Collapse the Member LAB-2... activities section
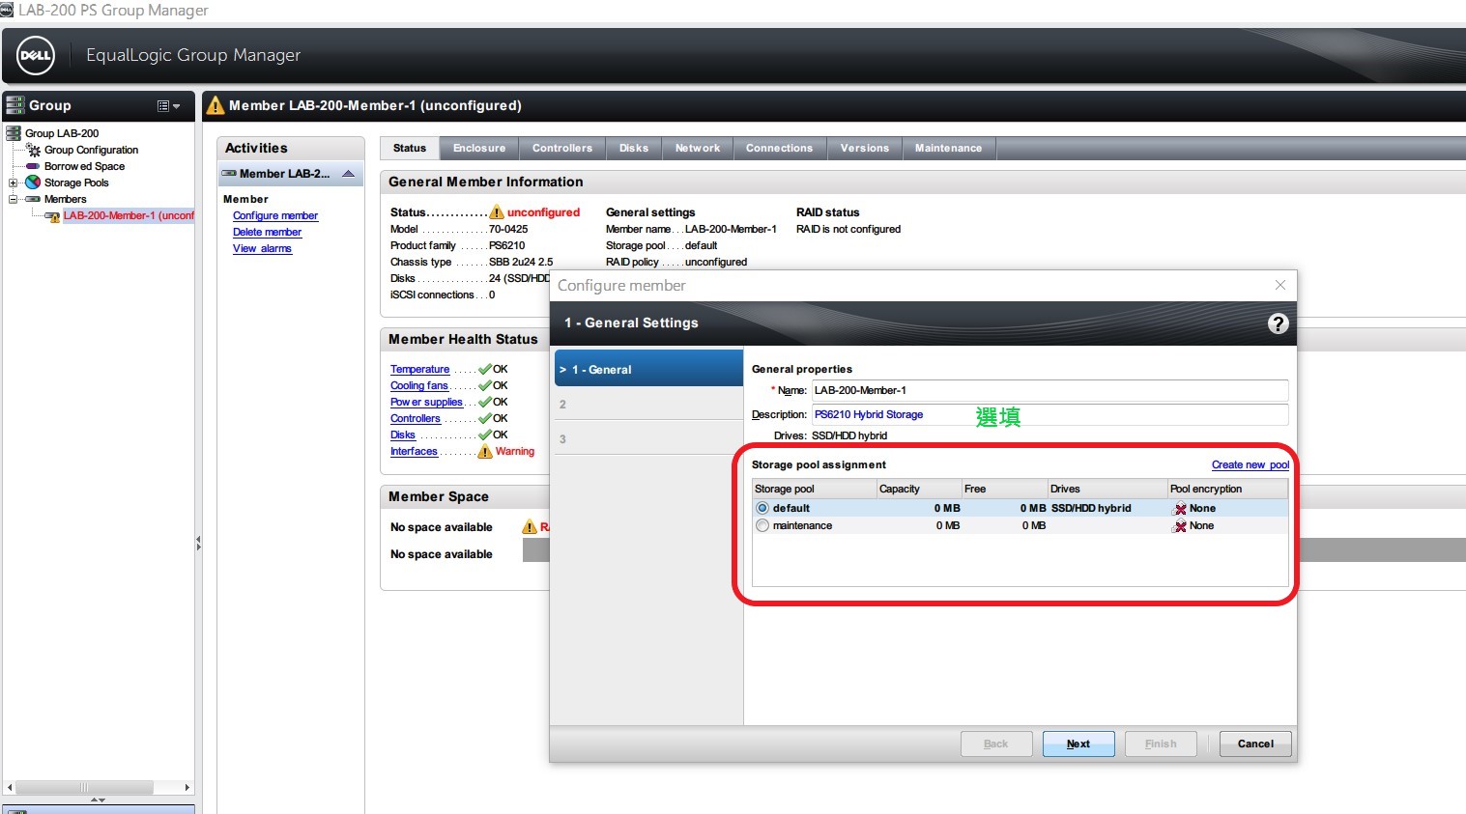 349,174
